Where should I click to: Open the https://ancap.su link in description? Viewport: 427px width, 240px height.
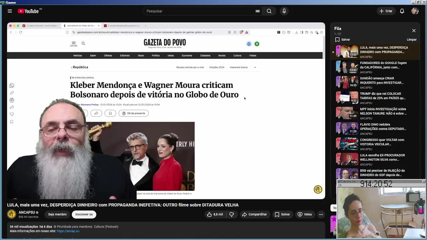pyautogui.click(x=68, y=231)
